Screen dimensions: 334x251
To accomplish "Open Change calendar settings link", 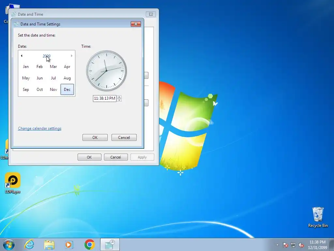I will 39,128.
